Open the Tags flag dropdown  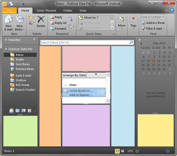(133, 22)
